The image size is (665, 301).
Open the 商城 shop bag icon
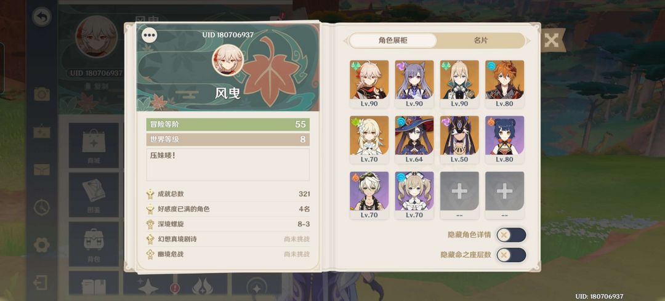pyautogui.click(x=94, y=145)
